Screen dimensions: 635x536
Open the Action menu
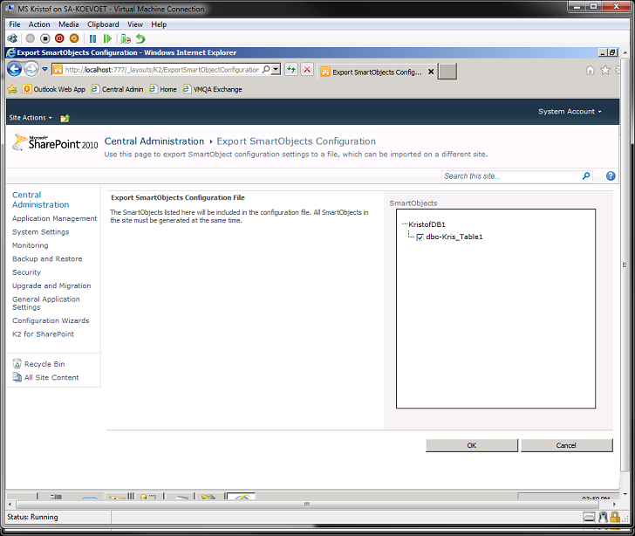39,24
